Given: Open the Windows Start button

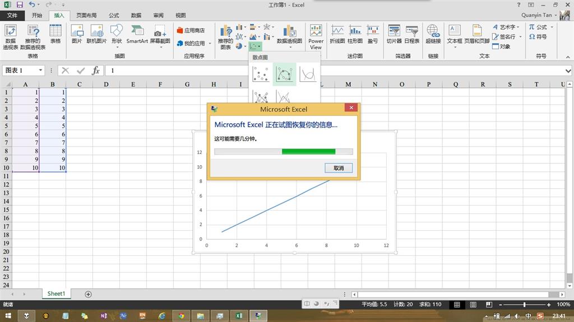Looking at the screenshot, I should tap(8, 316).
